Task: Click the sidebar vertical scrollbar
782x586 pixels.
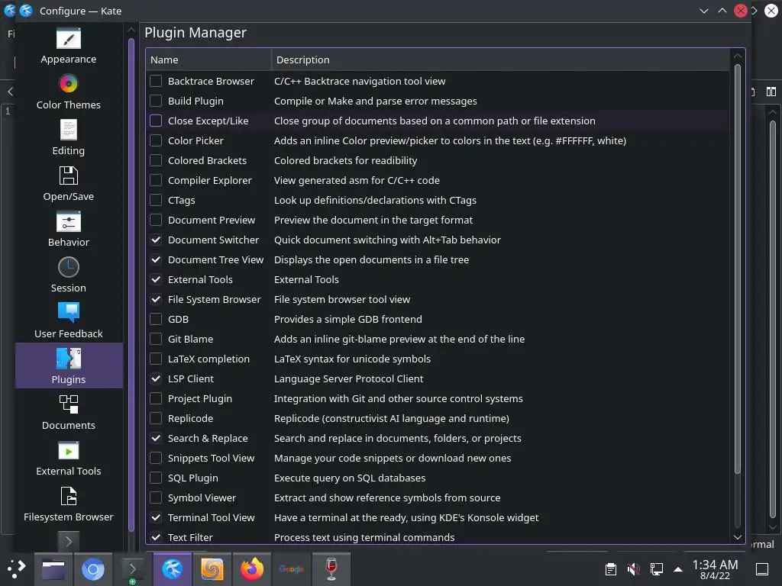Action: pos(131,285)
